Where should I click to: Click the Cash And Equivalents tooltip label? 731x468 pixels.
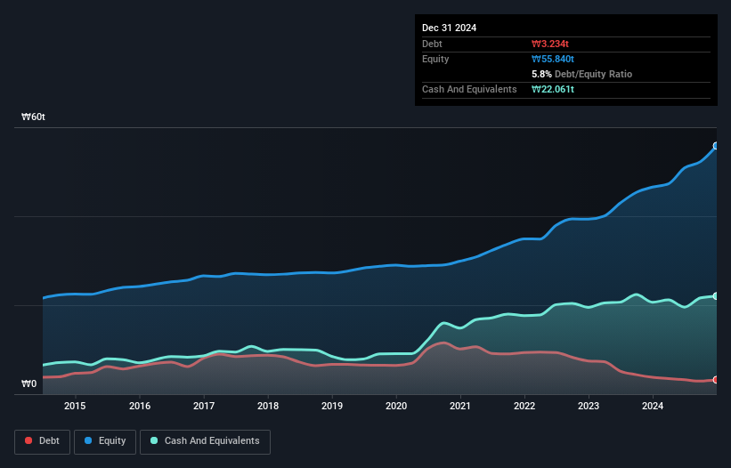469,89
